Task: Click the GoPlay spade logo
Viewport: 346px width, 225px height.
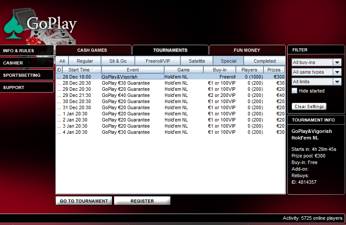Action: [x=14, y=27]
